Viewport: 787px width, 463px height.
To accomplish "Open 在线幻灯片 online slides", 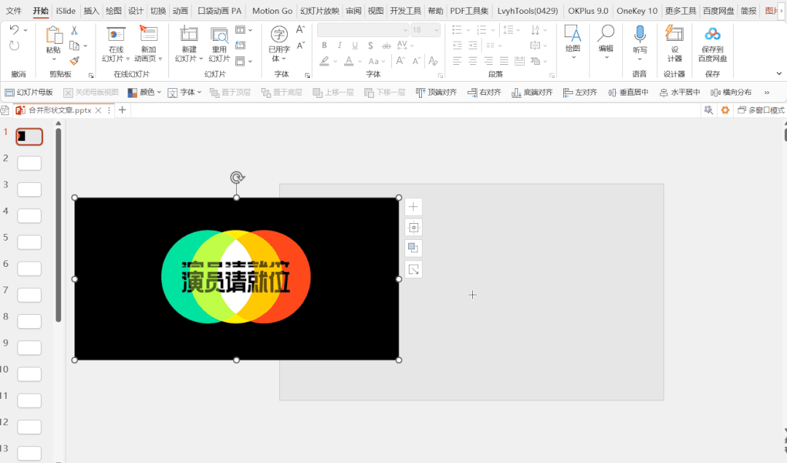I will [116, 44].
